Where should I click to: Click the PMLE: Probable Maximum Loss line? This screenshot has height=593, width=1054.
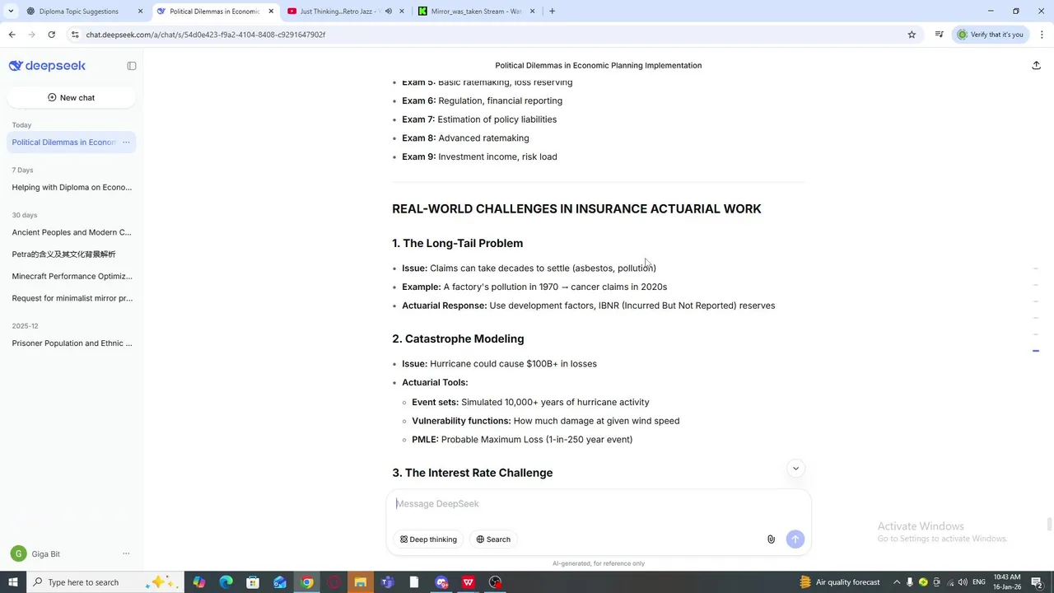tap(522, 440)
